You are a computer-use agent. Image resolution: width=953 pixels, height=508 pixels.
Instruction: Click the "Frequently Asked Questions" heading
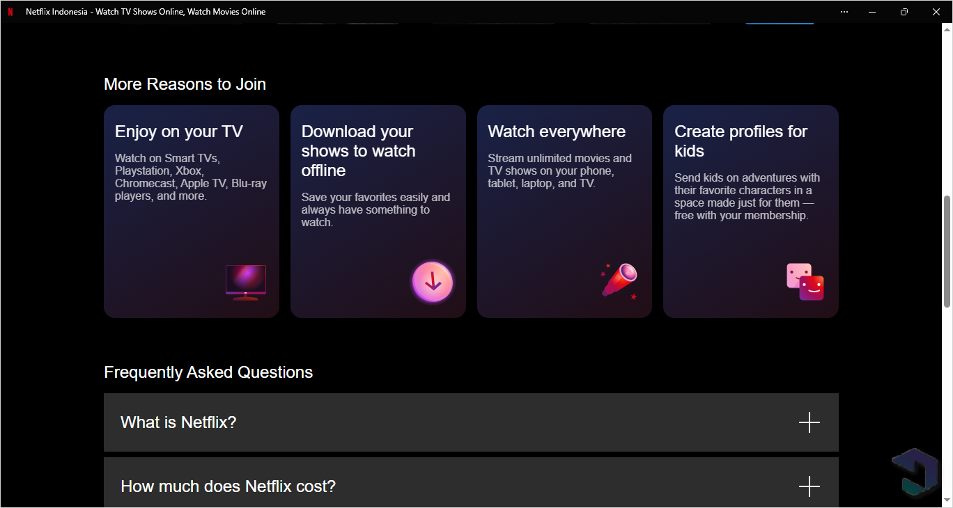[208, 372]
